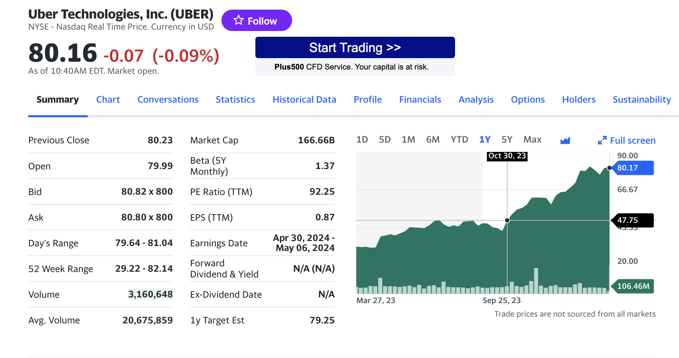Click the star icon in Follow button
The height and width of the screenshot is (358, 679).
[x=239, y=20]
